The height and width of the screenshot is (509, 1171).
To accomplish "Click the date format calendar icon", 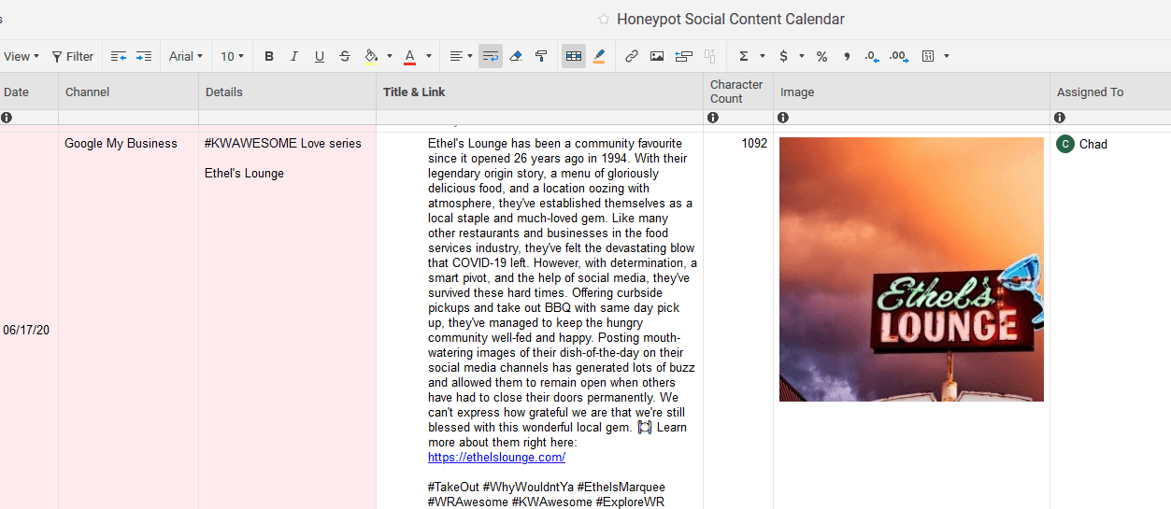I will click(928, 56).
